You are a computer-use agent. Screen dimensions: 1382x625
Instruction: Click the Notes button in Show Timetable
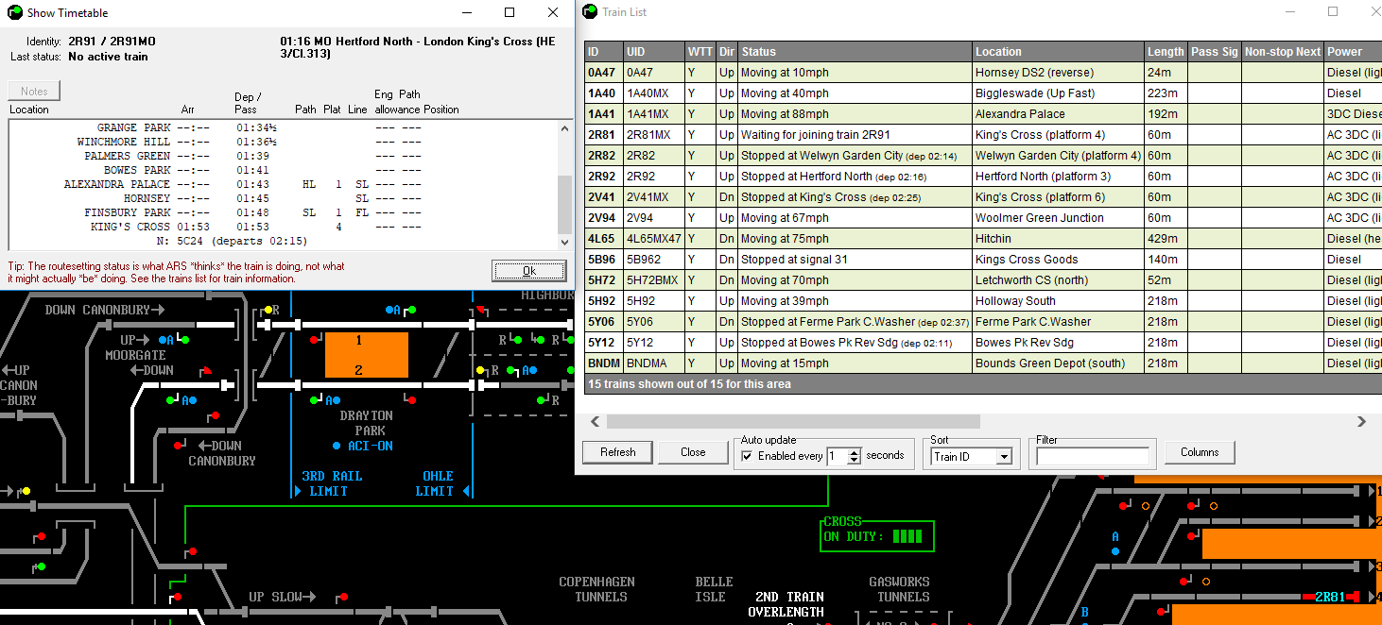coord(34,91)
